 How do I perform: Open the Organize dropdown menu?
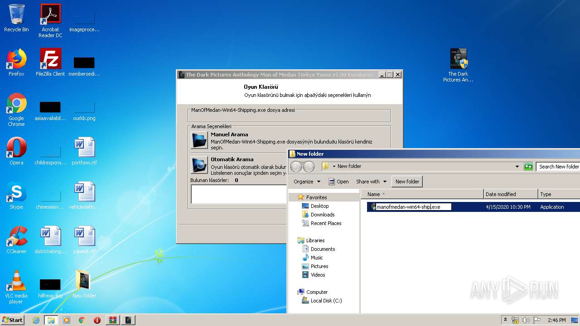[x=307, y=182]
